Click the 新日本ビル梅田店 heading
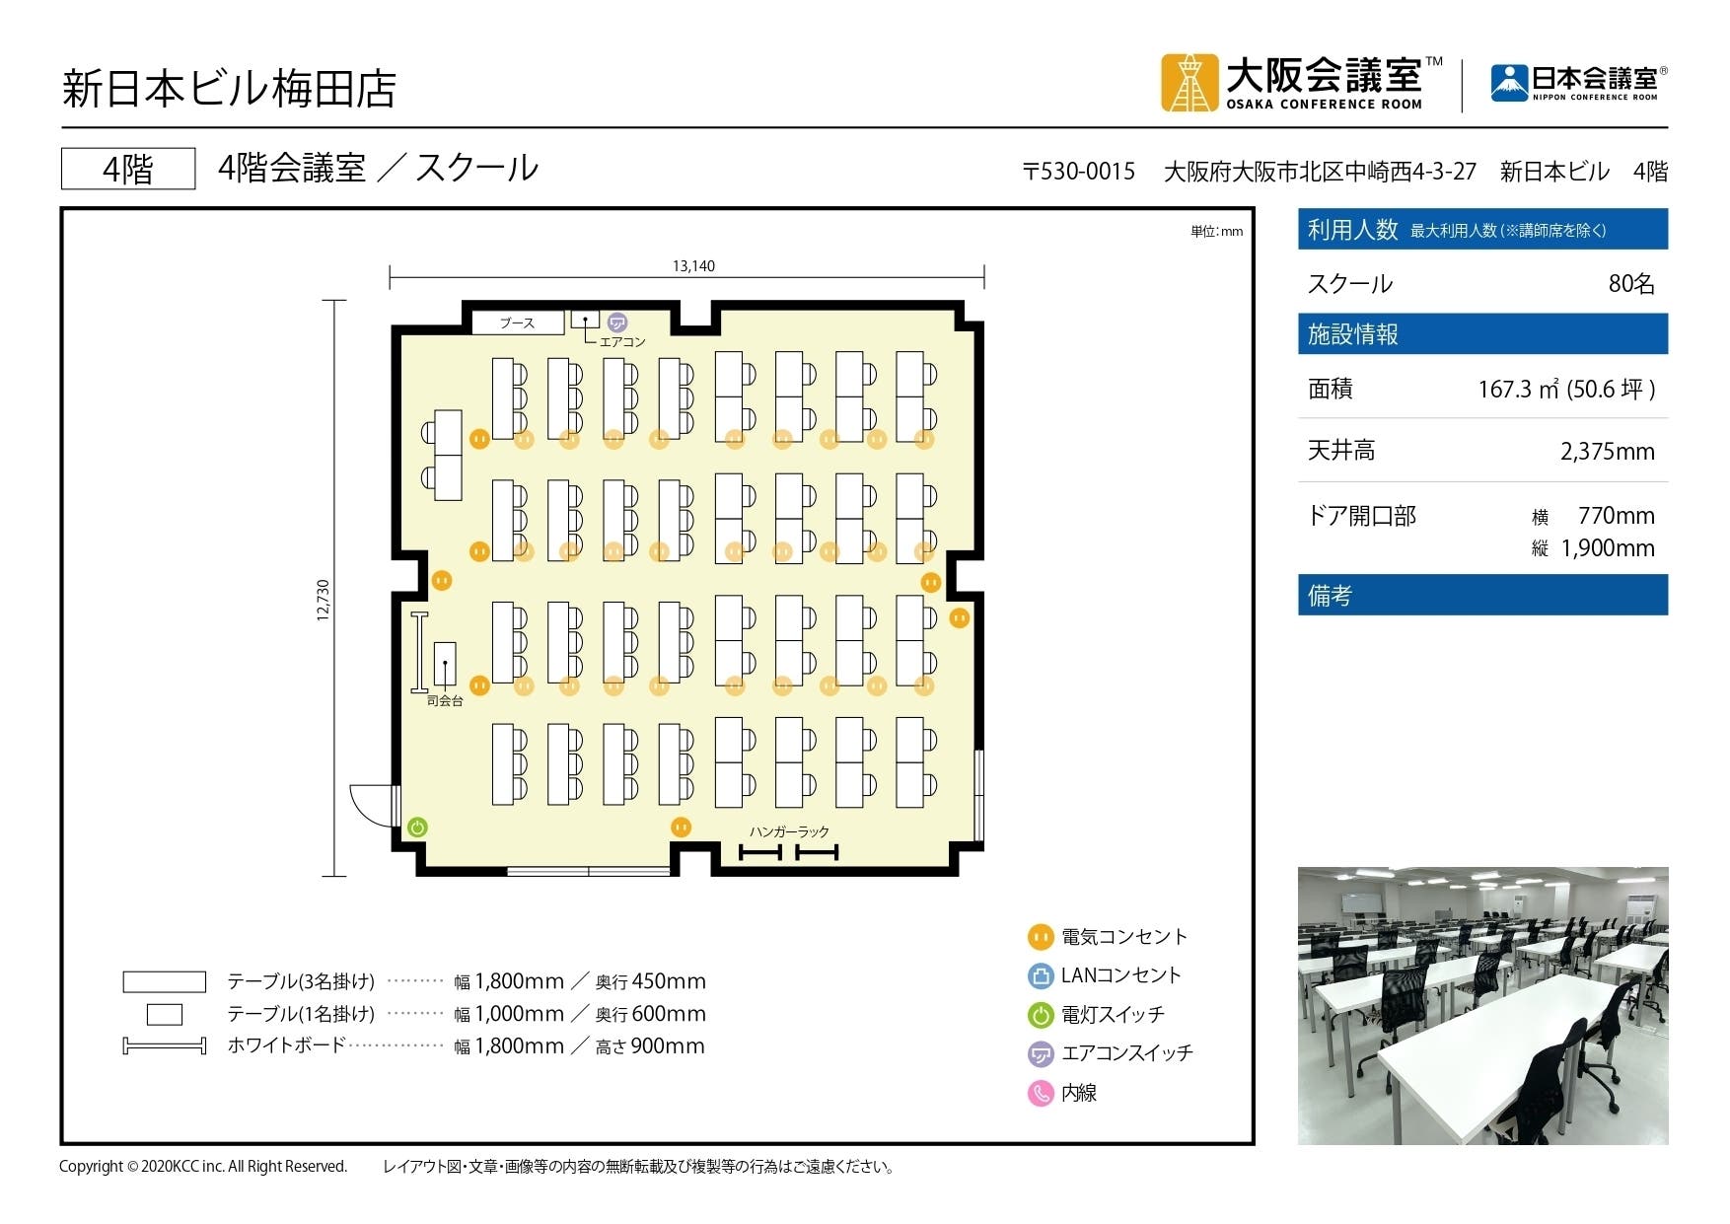 (229, 87)
